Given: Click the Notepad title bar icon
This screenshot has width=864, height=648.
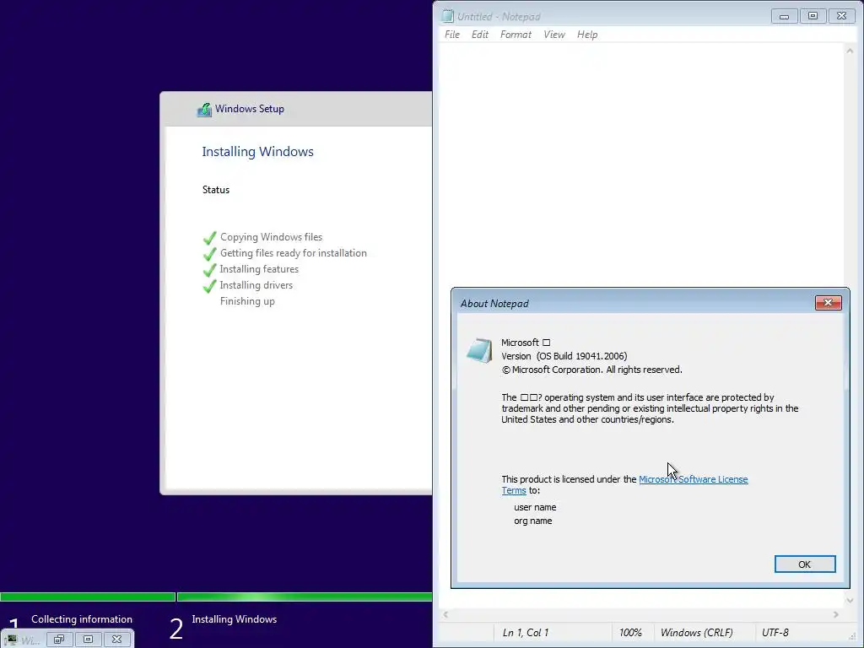Looking at the screenshot, I should coord(447,17).
